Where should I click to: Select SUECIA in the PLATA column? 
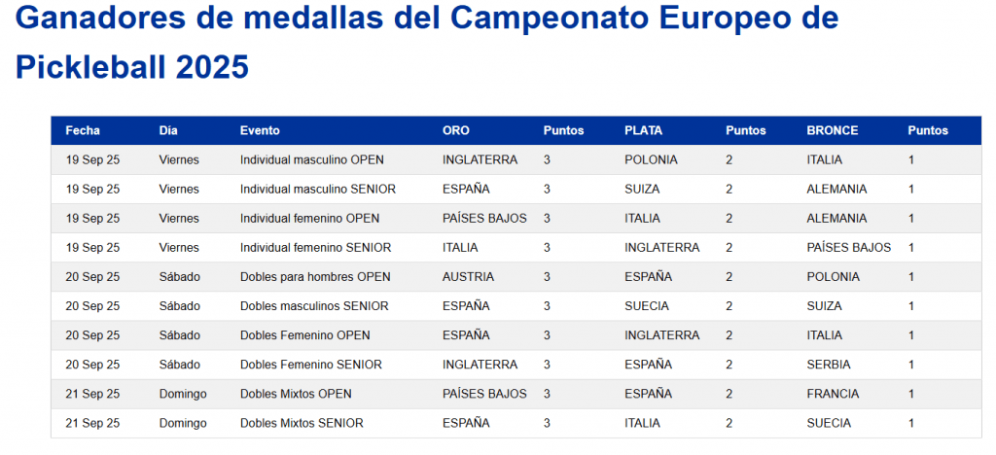(647, 306)
